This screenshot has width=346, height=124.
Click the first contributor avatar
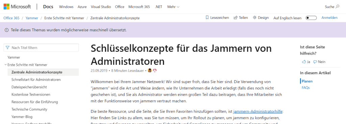coord(150,71)
